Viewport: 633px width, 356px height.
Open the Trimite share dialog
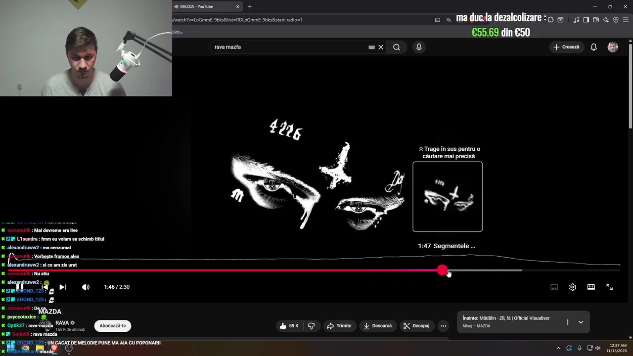339,326
